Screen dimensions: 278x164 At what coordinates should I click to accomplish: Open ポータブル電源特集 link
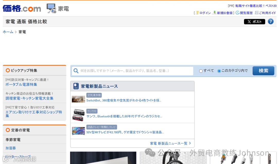[21, 84]
